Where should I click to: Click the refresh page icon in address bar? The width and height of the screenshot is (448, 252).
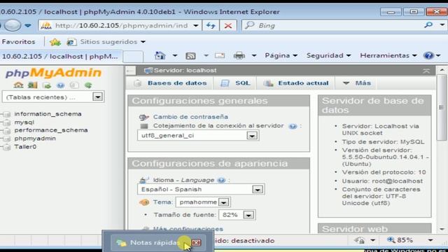[x=211, y=25]
